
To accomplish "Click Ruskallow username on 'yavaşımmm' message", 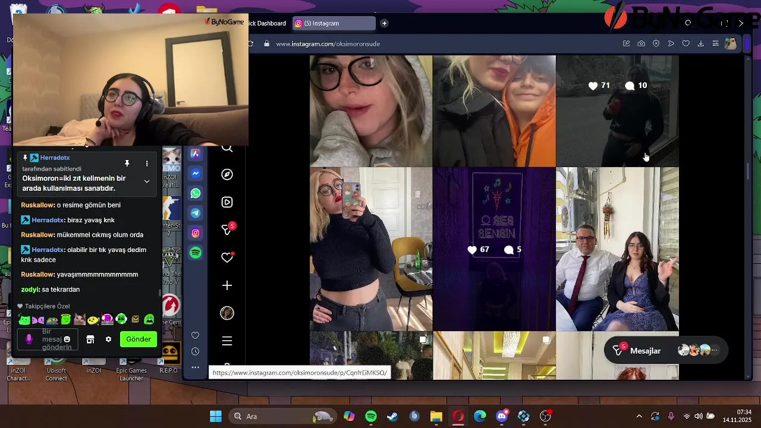I will pyautogui.click(x=37, y=275).
